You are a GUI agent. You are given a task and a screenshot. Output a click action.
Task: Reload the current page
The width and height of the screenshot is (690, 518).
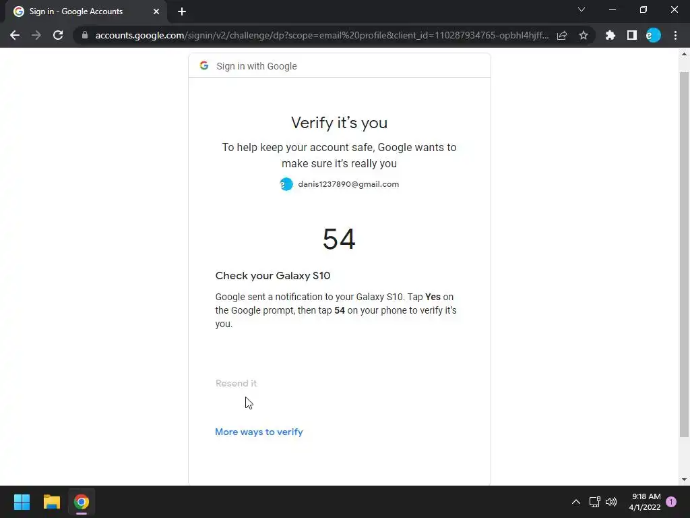(58, 35)
